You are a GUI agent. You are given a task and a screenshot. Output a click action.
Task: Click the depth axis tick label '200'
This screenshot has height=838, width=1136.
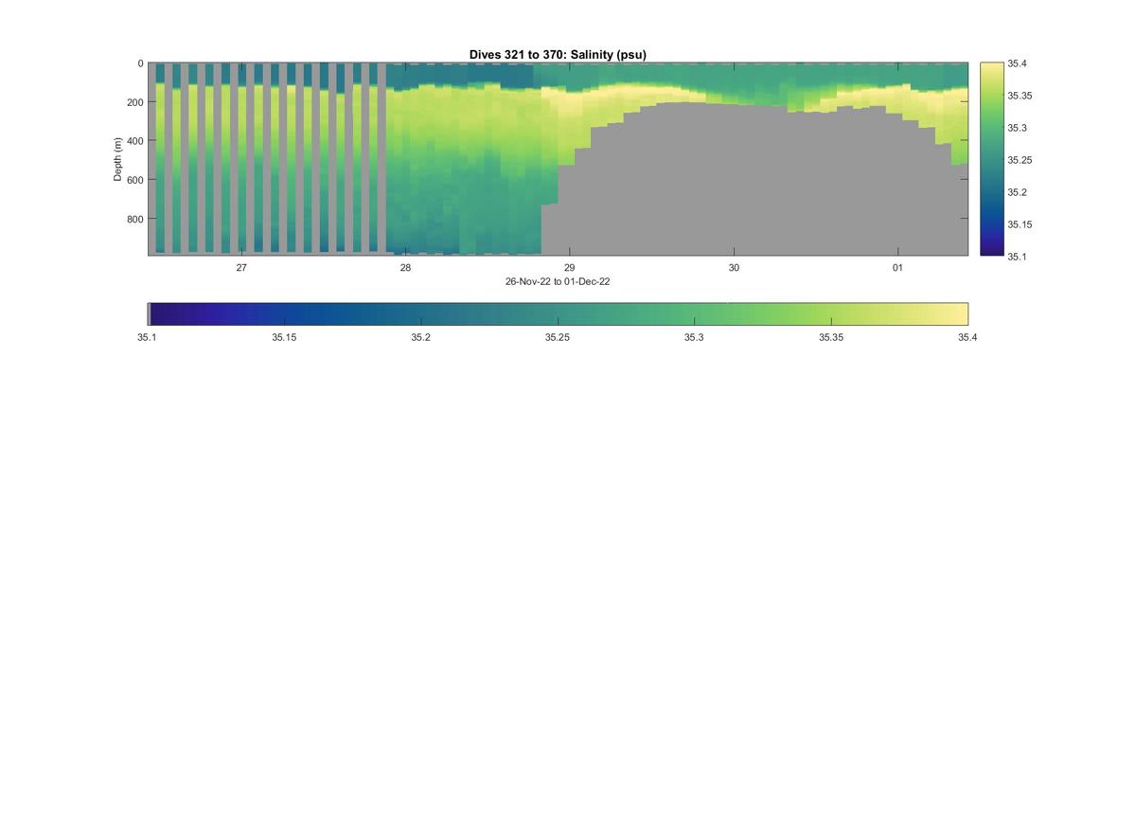click(x=135, y=102)
